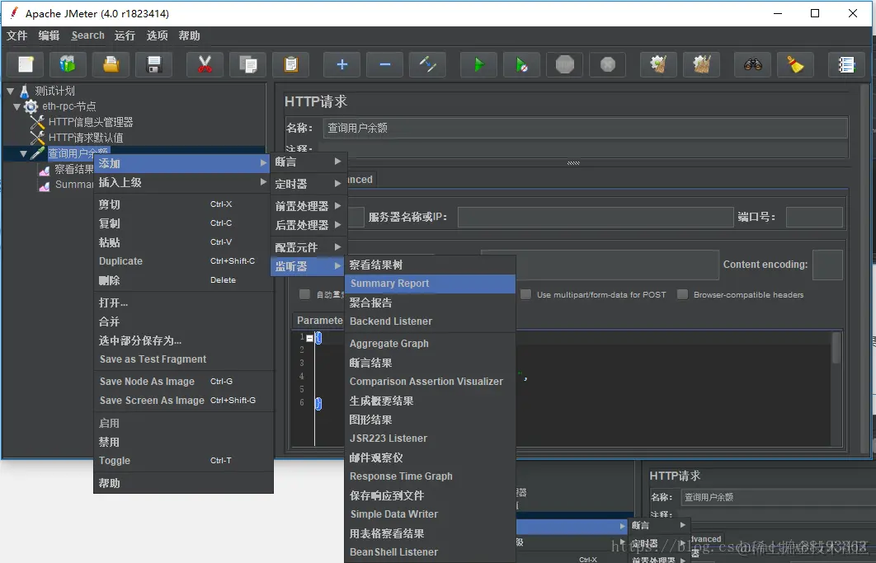Viewport: 876px width, 563px height.
Task: Click the Function helper list icon
Action: click(847, 65)
